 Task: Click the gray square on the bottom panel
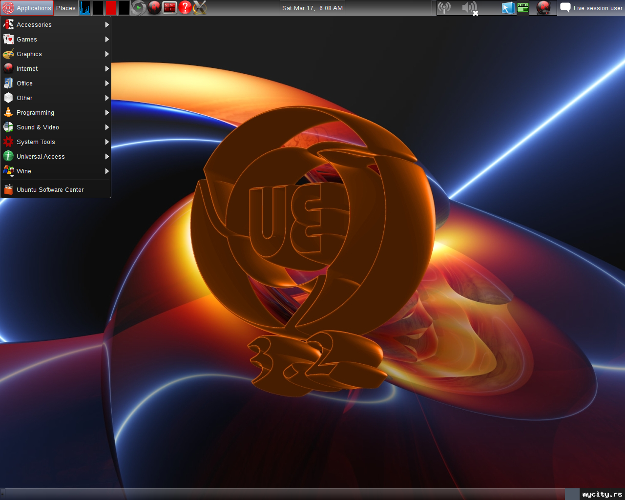(573, 494)
